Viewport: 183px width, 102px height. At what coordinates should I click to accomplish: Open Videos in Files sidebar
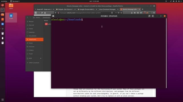click(34, 50)
